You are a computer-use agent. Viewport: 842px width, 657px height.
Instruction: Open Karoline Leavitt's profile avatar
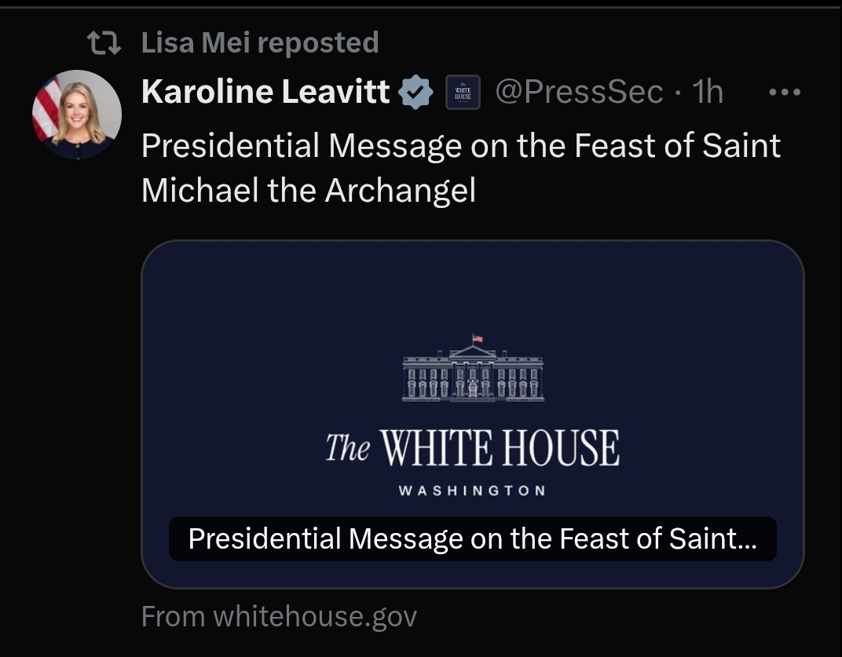[x=77, y=115]
